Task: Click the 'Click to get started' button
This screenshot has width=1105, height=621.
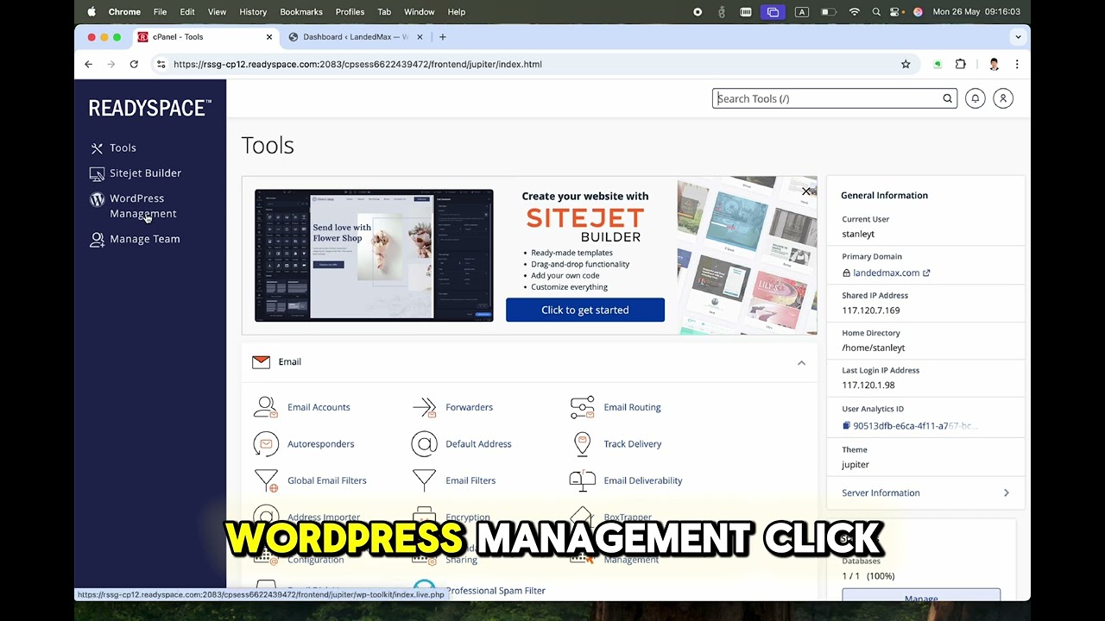Action: coord(585,310)
